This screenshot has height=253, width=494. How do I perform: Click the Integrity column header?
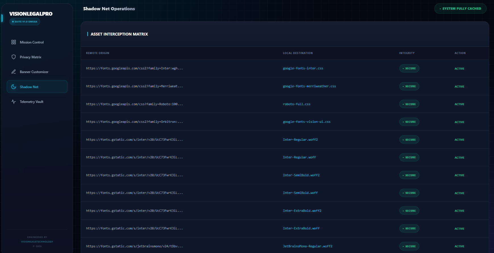pos(407,53)
